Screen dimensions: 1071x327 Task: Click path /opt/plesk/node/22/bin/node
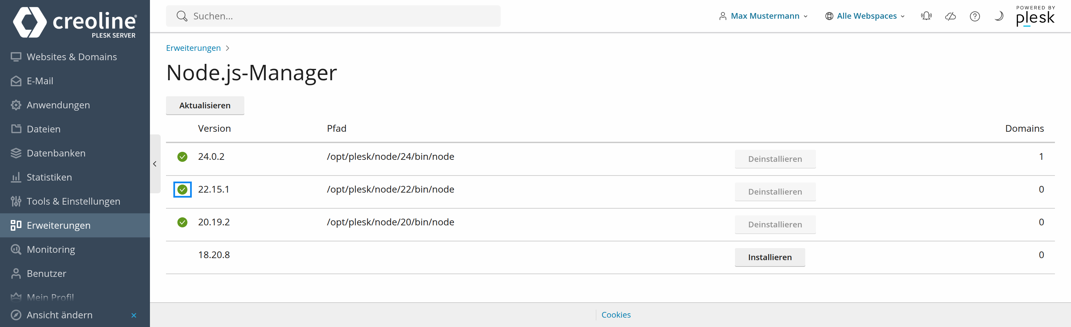click(390, 190)
